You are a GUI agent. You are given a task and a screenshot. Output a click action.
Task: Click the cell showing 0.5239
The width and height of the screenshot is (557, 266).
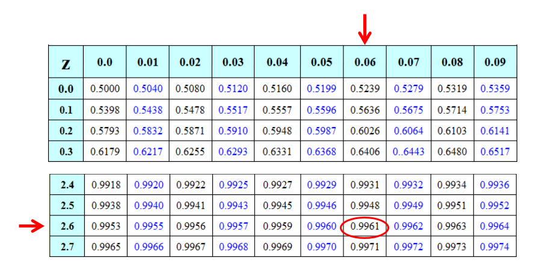pos(365,88)
